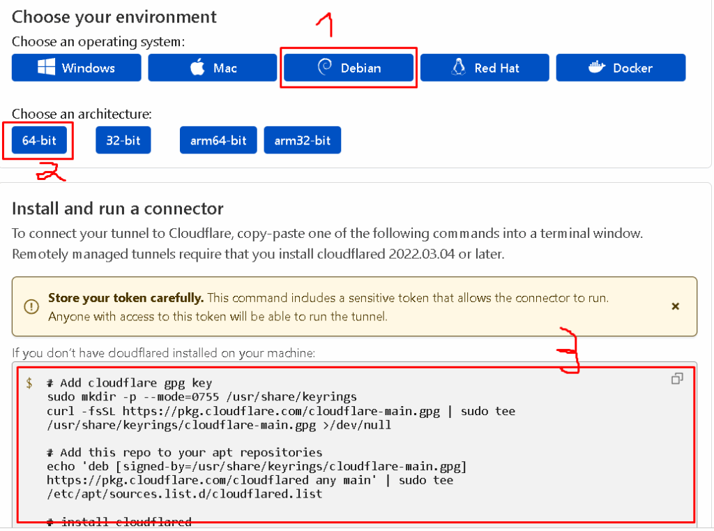Viewport: 714px width, 531px height.
Task: Click the 'If you don't have cloudflared installed' text
Action: 163,353
